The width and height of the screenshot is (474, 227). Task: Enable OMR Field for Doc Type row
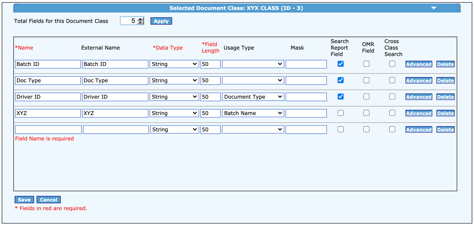pyautogui.click(x=366, y=80)
